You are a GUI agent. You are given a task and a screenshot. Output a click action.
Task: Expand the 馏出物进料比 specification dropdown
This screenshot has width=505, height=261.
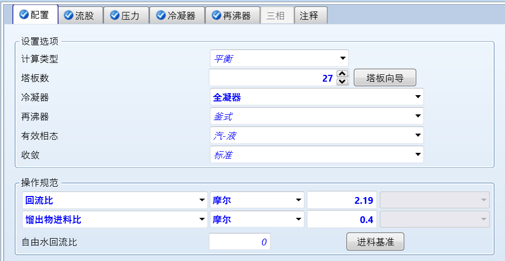[x=202, y=220]
